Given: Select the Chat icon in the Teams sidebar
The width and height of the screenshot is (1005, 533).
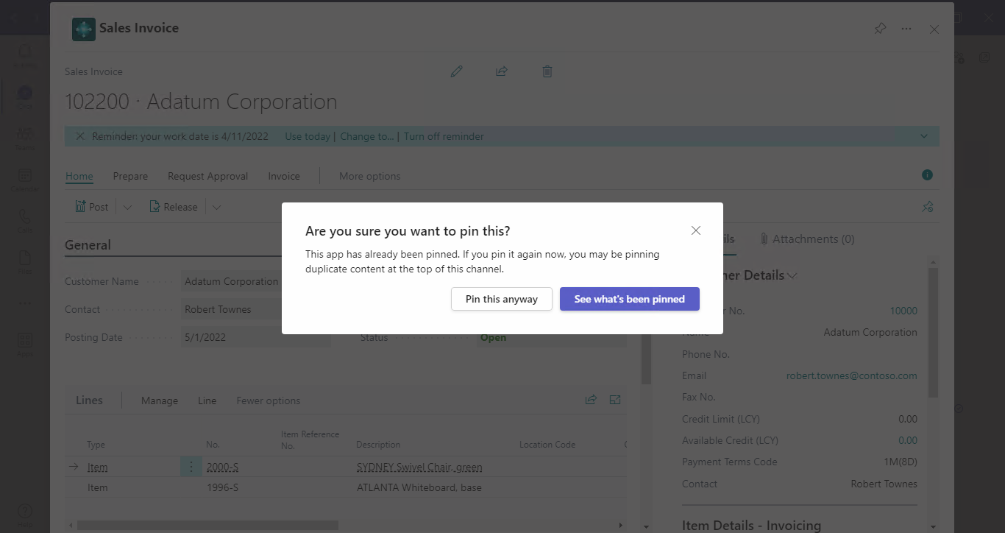Looking at the screenshot, I should [24, 96].
